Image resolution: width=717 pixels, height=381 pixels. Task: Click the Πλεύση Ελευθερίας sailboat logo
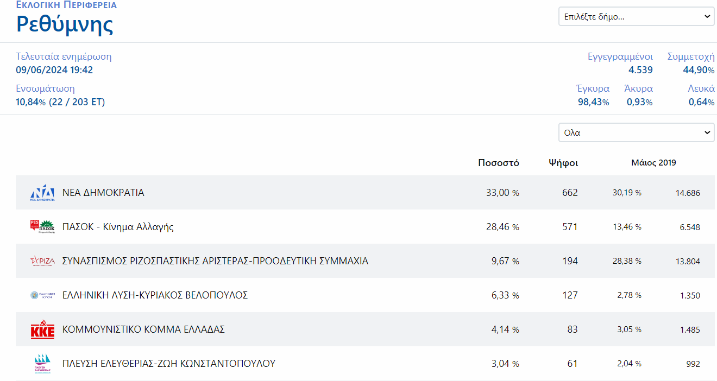pos(42,364)
